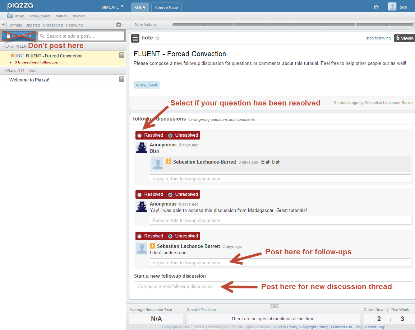This screenshot has height=330, width=415.
Task: Open the bladed folder filter
Action: [79, 16]
